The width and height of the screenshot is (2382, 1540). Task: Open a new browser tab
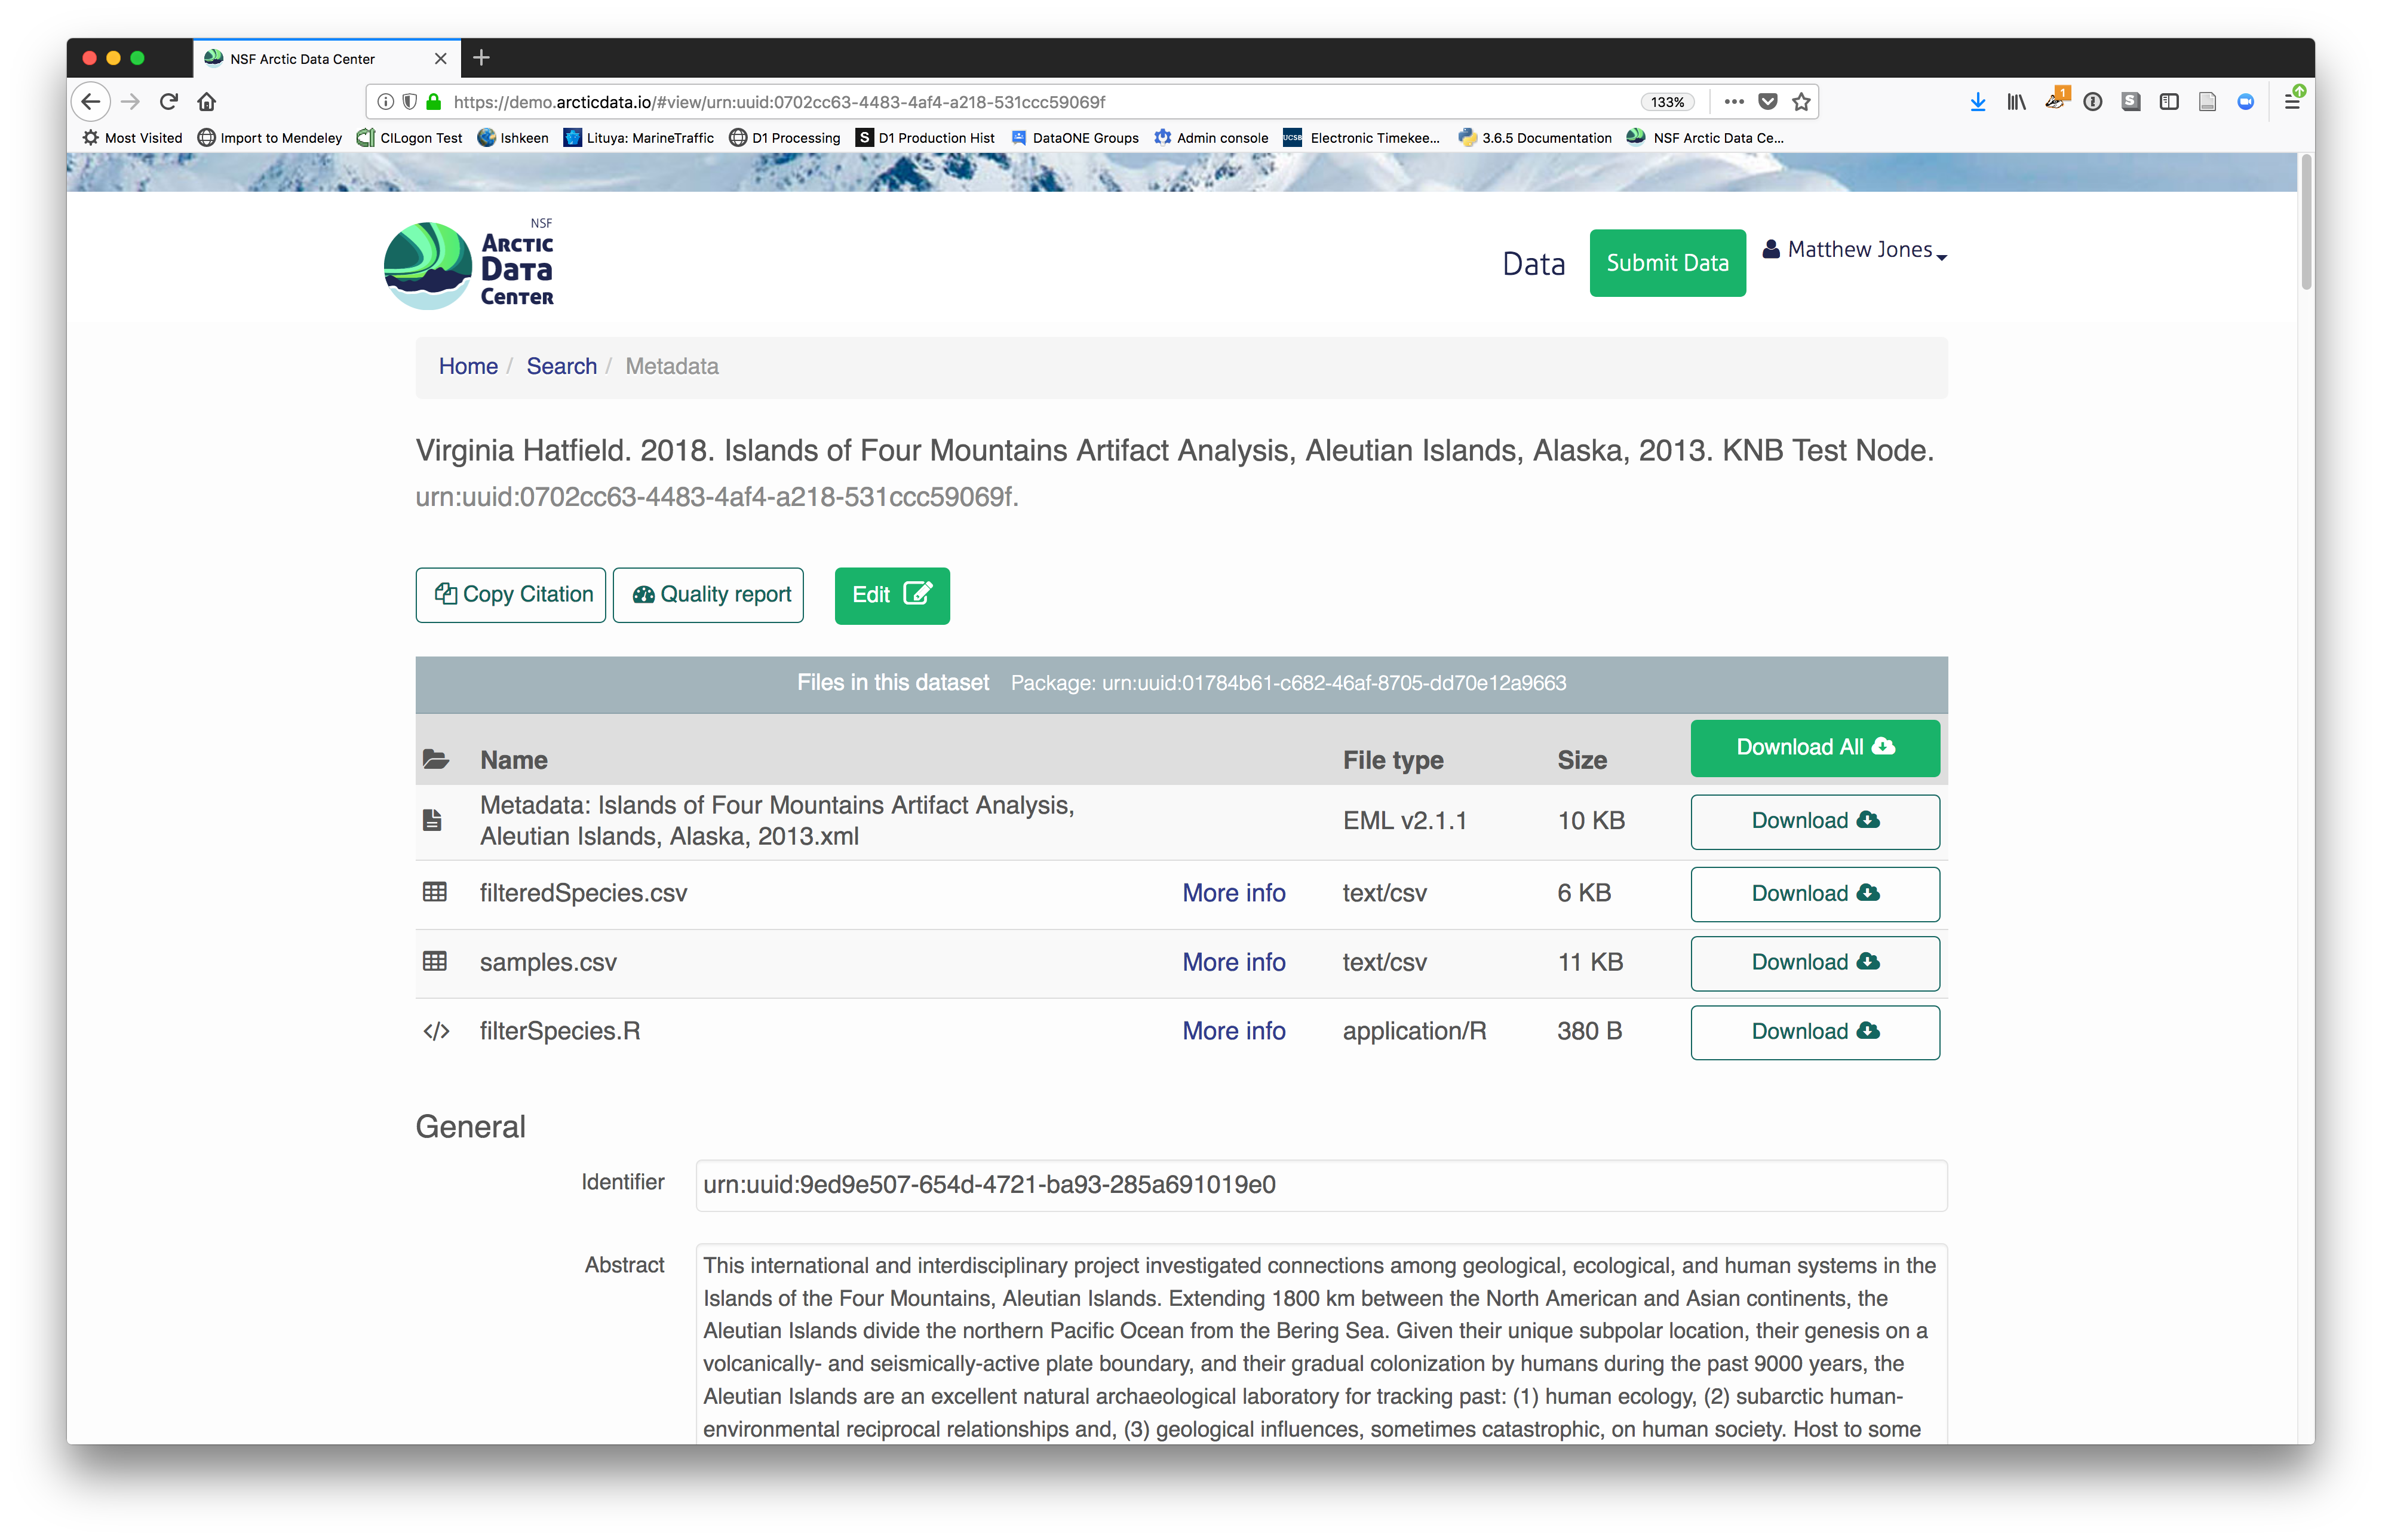(481, 58)
